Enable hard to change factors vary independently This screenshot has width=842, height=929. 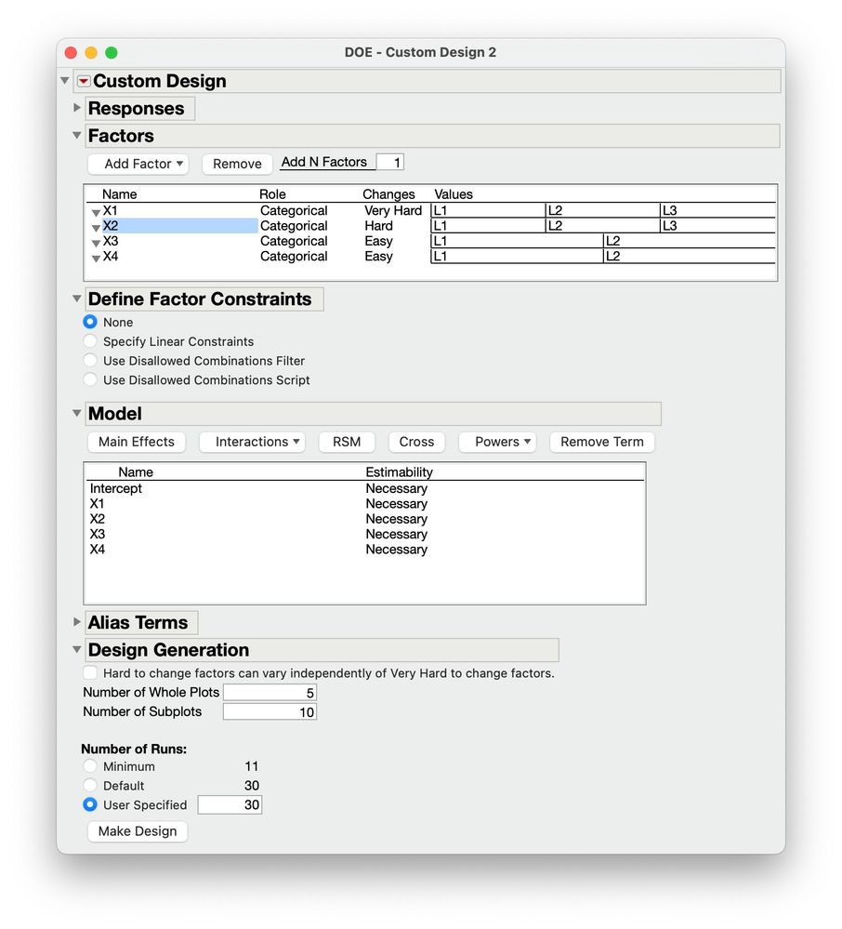[x=90, y=672]
